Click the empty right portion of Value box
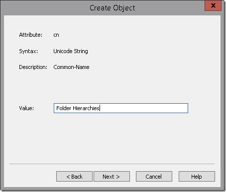The width and height of the screenshot is (226, 192). (x=144, y=108)
